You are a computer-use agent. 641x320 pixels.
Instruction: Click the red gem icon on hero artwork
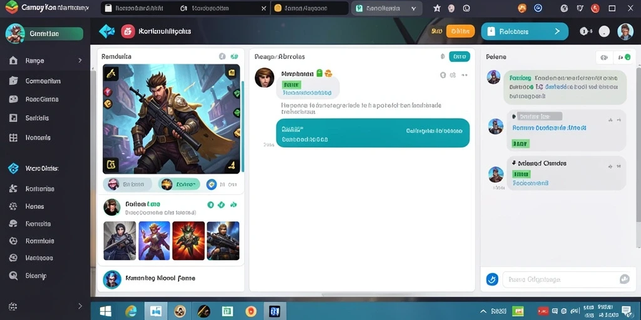click(108, 92)
